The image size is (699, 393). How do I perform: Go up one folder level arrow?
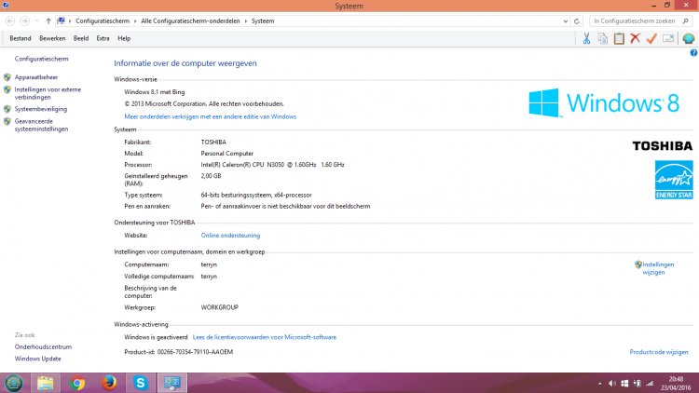pyautogui.click(x=48, y=20)
